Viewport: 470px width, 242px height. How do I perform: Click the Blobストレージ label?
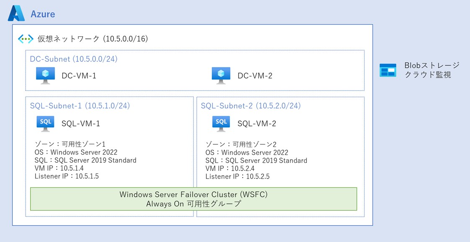coord(431,66)
